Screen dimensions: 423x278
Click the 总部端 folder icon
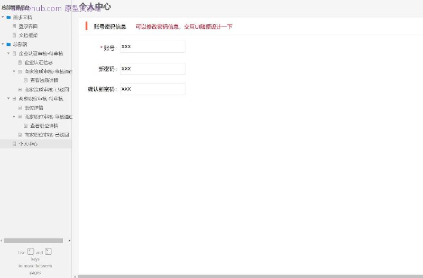point(8,44)
